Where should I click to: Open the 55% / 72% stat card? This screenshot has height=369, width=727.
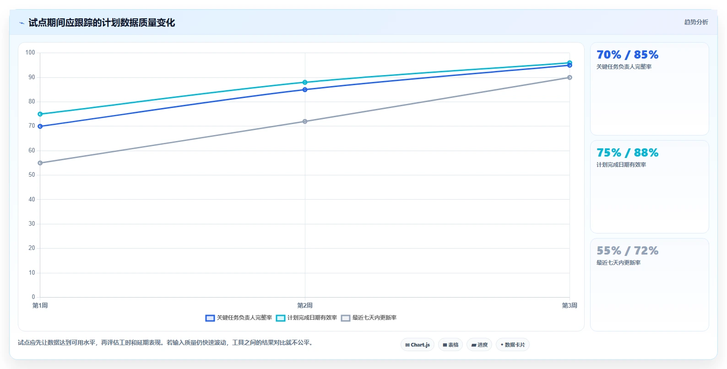(650, 285)
